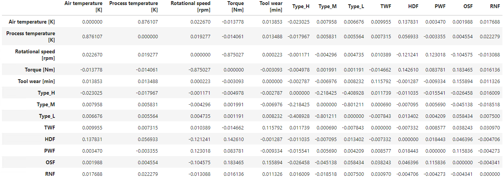This screenshot has height=182, width=504.
Task: Click the 0.115792 cell in Tool wear row
Action: click(381, 82)
